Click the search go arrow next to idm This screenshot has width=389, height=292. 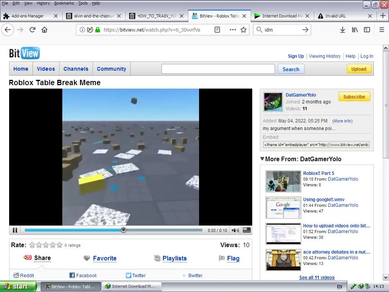click(305, 30)
